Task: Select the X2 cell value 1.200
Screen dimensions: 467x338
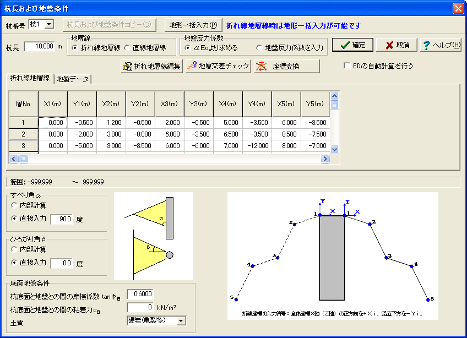Action: pos(111,123)
